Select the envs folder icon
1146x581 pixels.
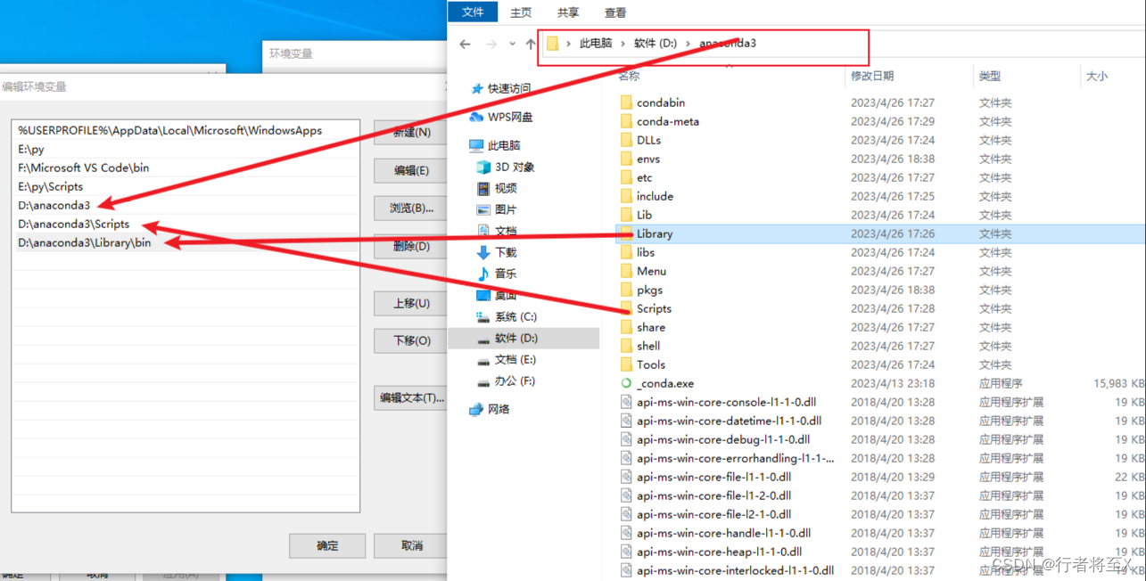point(626,159)
